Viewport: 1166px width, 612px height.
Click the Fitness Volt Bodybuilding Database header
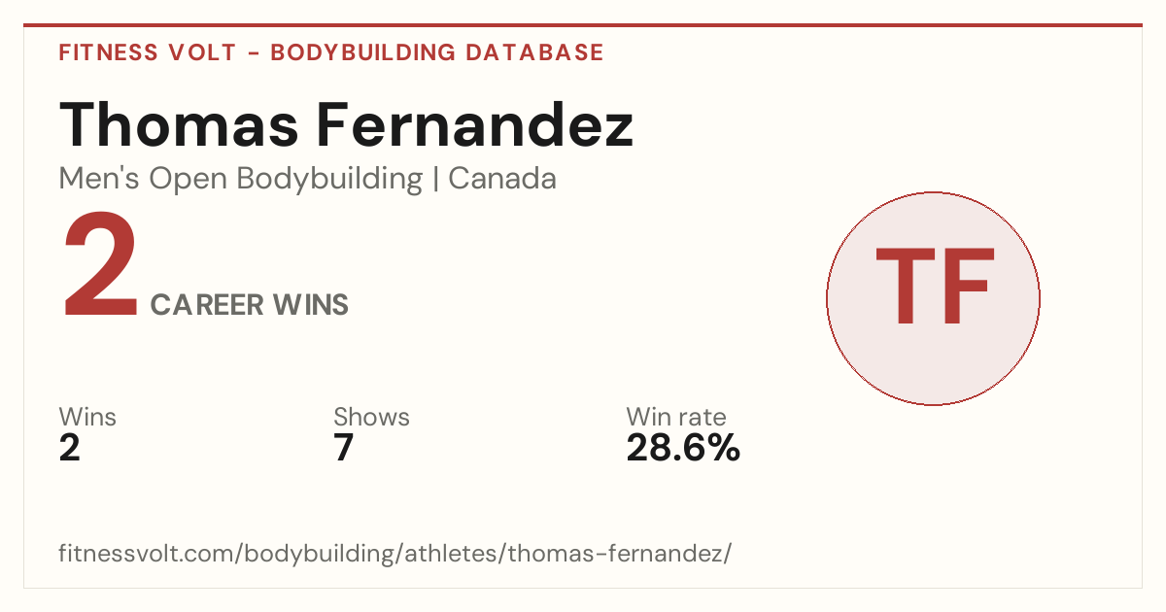tap(331, 52)
